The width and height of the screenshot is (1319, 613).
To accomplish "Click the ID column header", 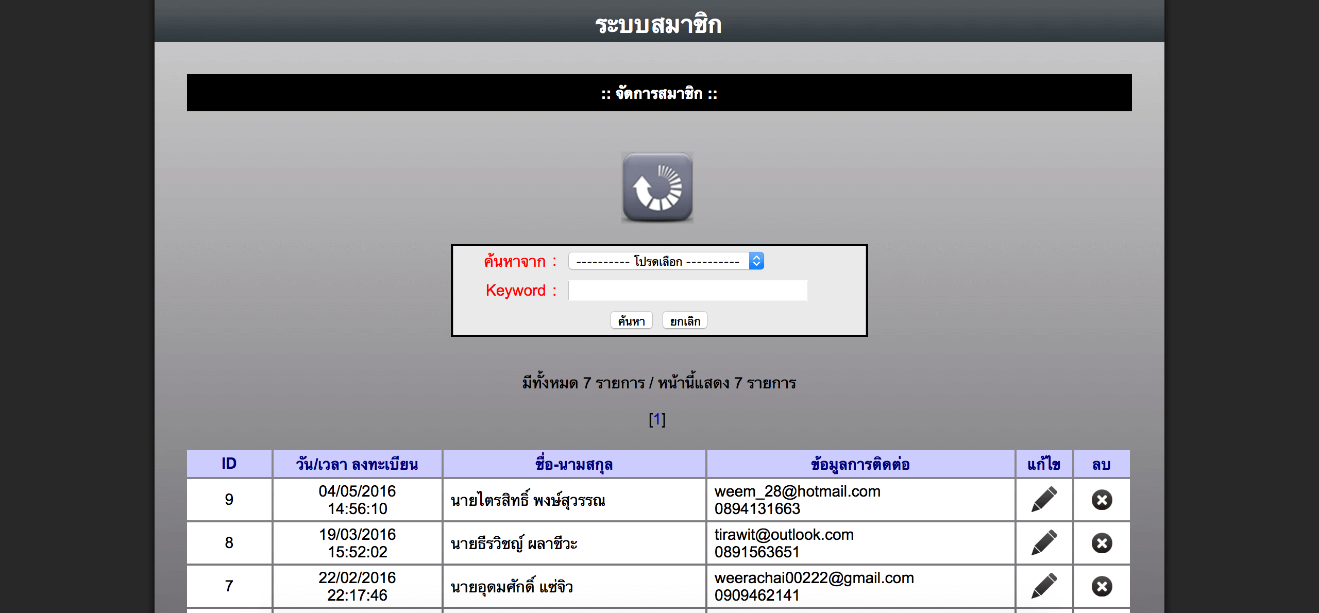I will 229,464.
